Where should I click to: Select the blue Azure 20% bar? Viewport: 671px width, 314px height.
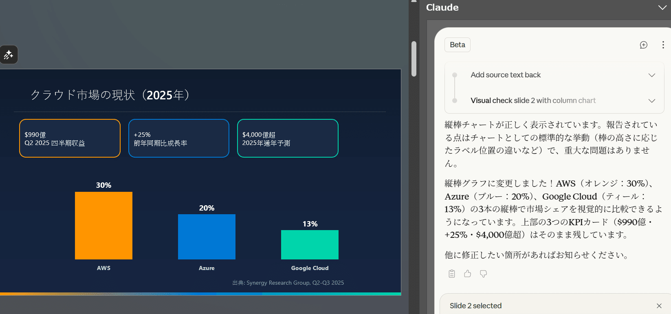click(207, 237)
